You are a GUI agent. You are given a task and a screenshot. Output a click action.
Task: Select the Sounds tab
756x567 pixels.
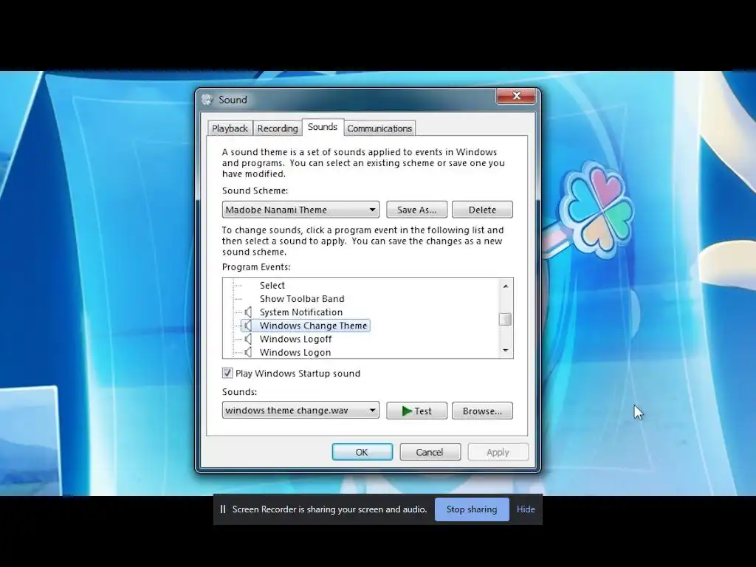tap(323, 127)
